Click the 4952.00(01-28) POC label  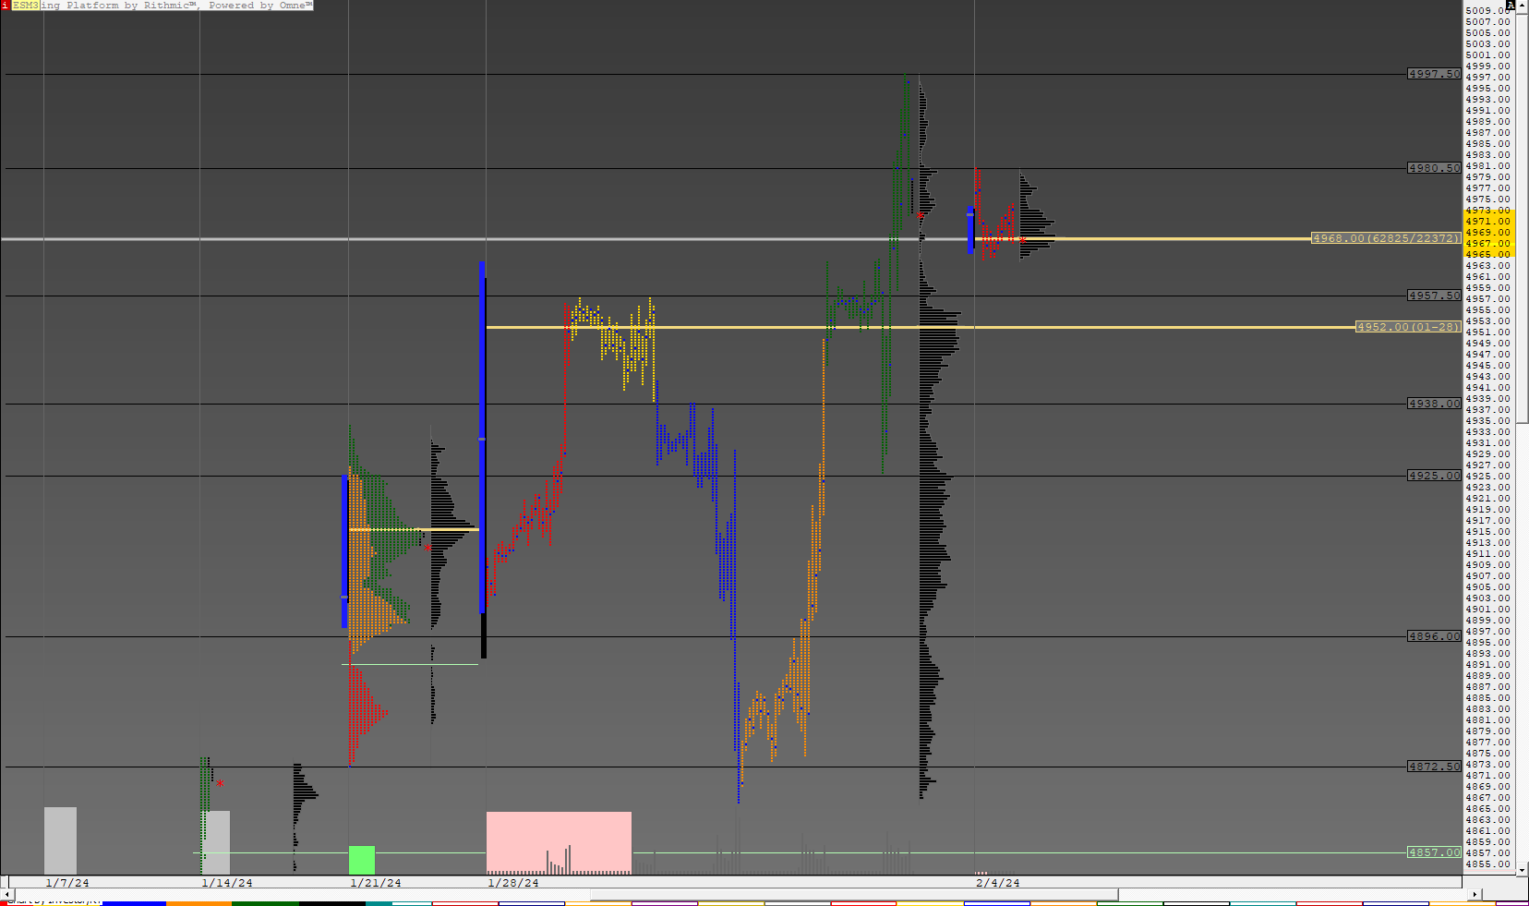click(x=1408, y=327)
